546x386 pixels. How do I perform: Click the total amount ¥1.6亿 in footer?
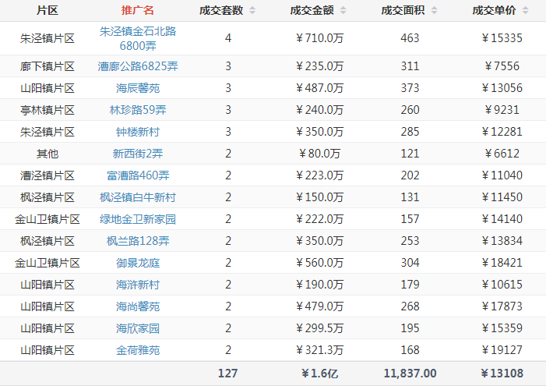319,374
